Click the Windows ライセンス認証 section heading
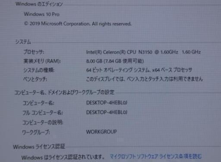The image size is (221, 162). tap(39, 146)
